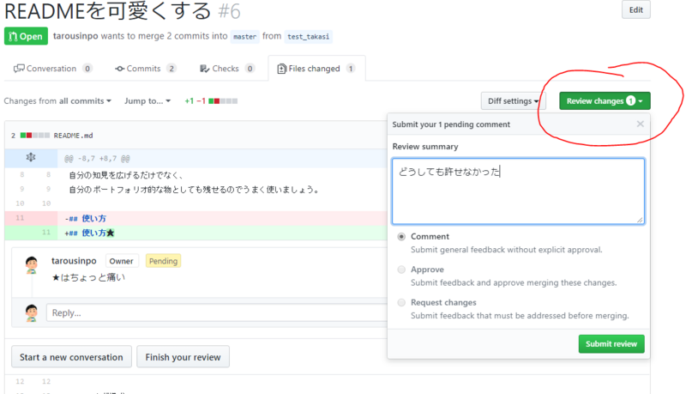The image size is (686, 394).
Task: Select the Comment radio option
Action: point(401,236)
